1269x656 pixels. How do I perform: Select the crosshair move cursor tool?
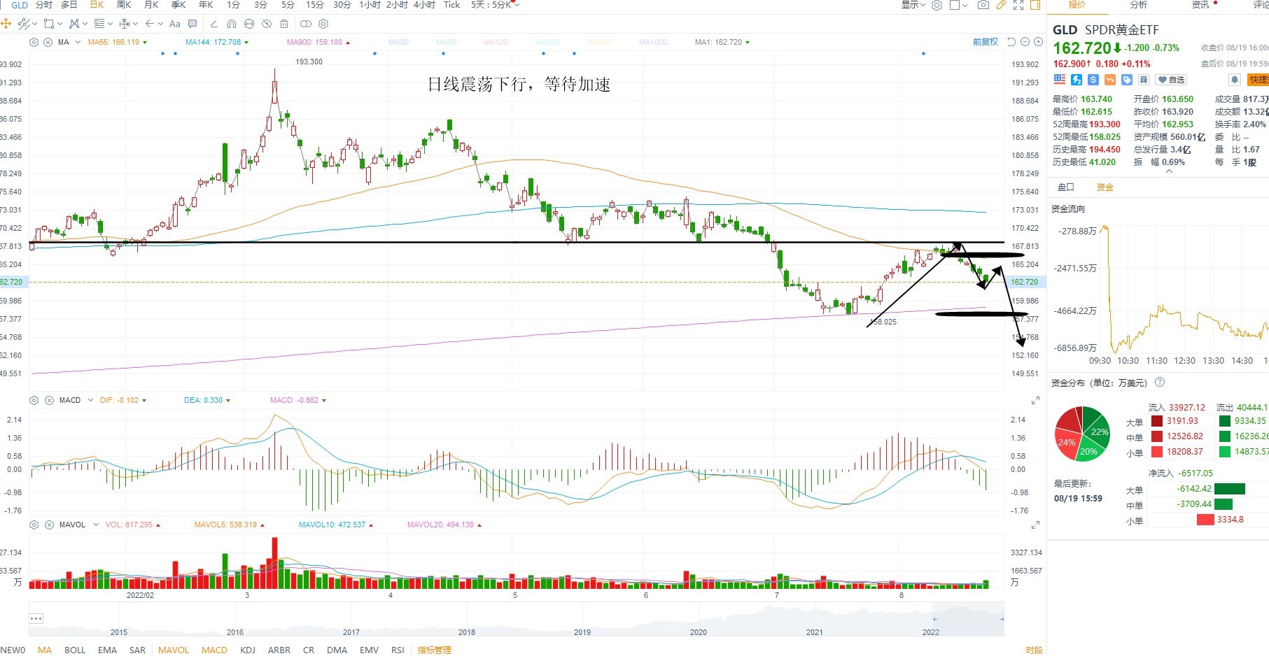coord(6,24)
